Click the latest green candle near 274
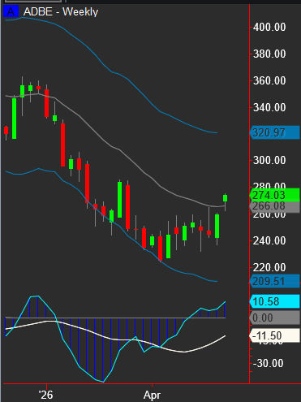The height and width of the screenshot is (402, 301). pos(225,198)
